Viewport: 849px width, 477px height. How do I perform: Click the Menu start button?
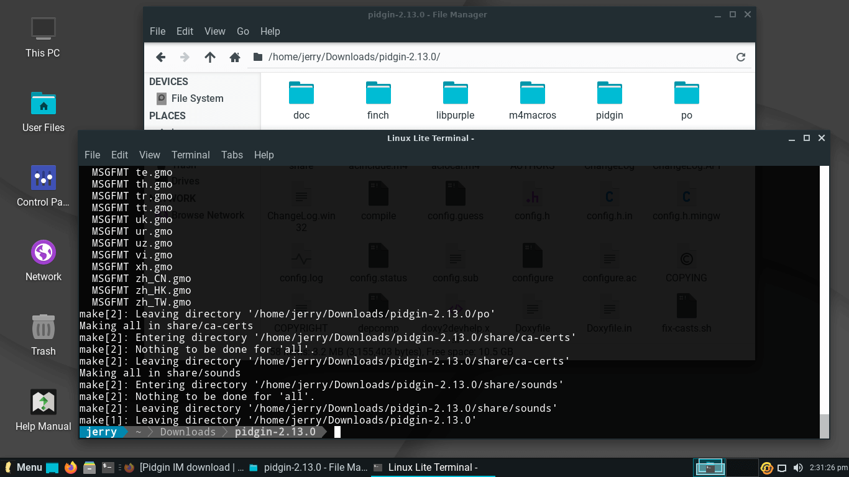(23, 467)
